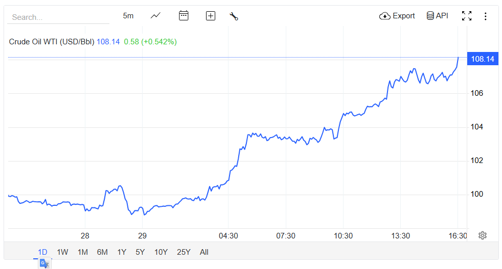
Task: Switch to the 6M time range
Action: [102, 252]
